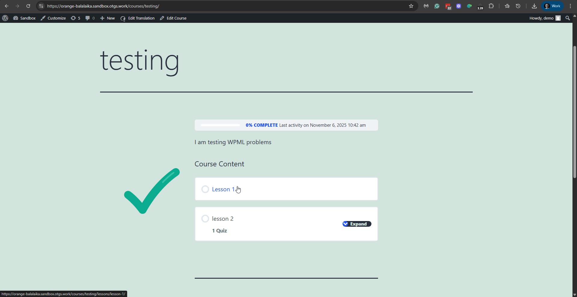
Task: Expand lesson 2 content
Action: [357, 224]
